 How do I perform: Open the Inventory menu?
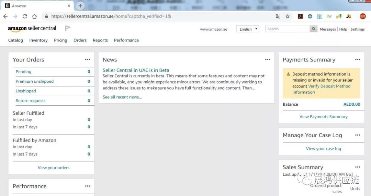coord(38,40)
